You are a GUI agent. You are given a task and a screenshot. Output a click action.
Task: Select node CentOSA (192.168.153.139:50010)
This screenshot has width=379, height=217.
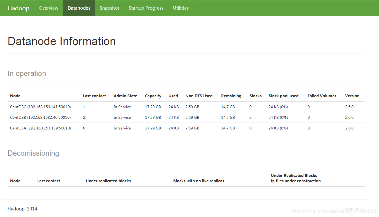click(40, 128)
